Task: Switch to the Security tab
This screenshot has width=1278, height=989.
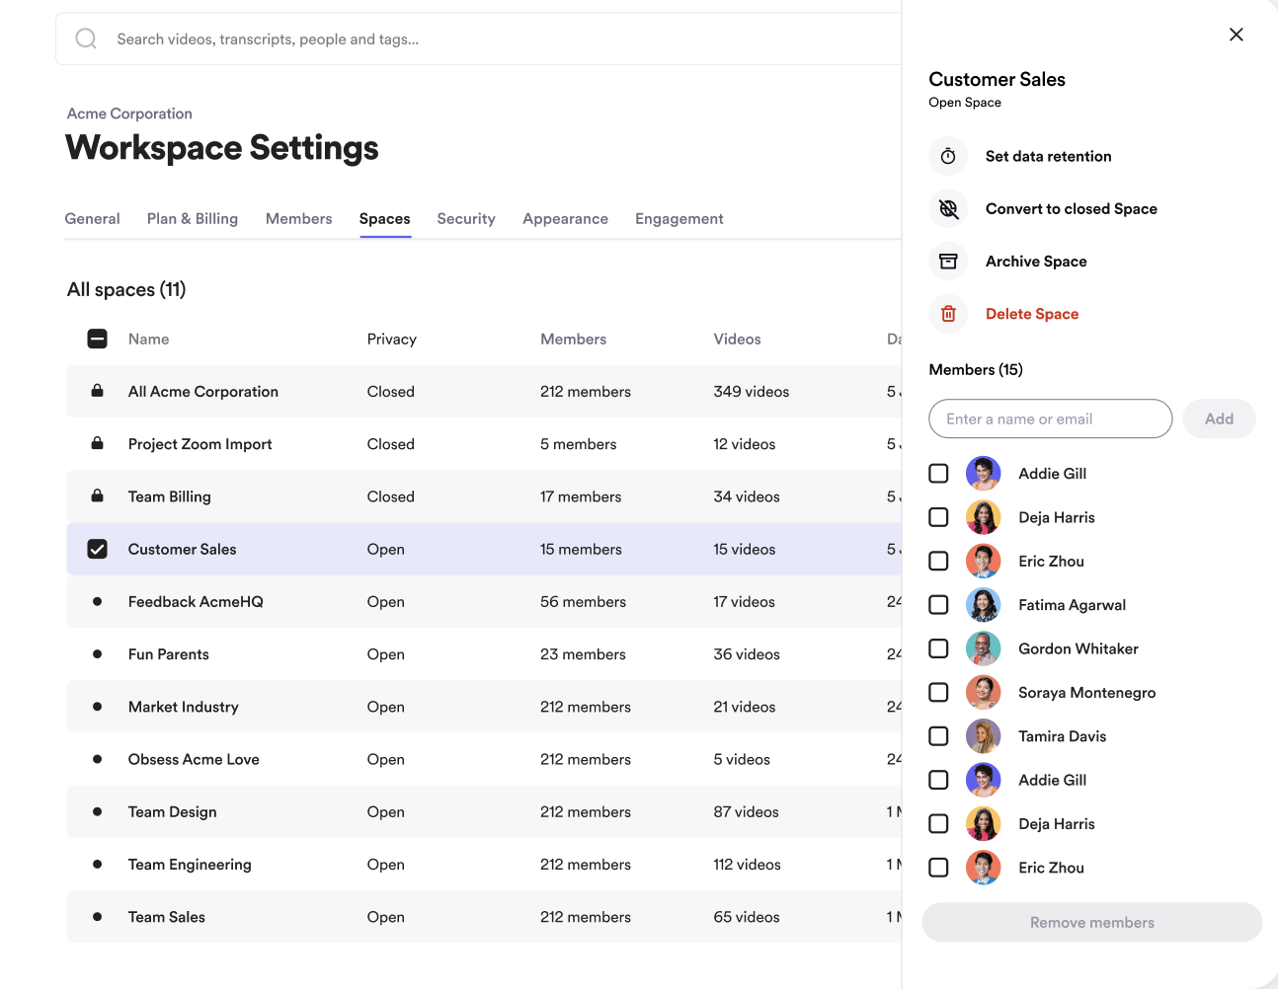Action: point(466,219)
